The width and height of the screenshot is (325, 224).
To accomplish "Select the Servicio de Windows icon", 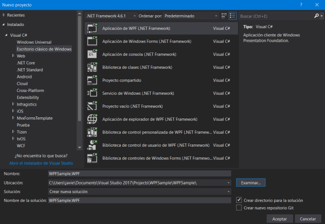I will [x=92, y=93].
